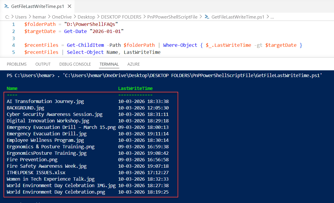Click the Users breadcrumb item

(x=21, y=17)
